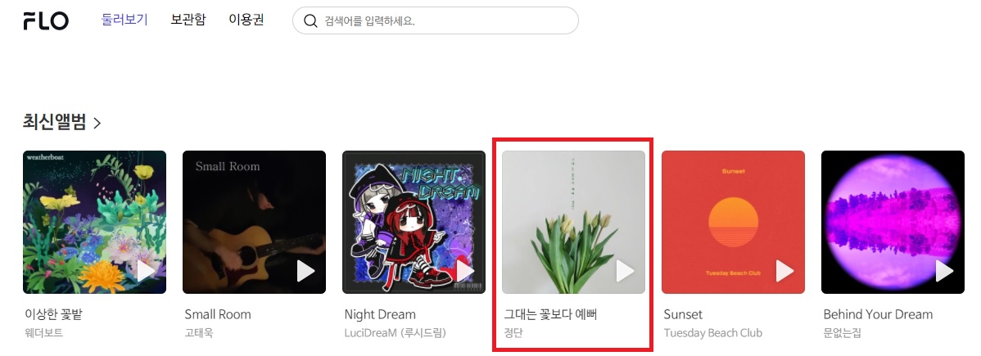981x356 pixels.
Task: Play the 그대는 꽃보다 예뻐 album
Action: pyautogui.click(x=625, y=271)
